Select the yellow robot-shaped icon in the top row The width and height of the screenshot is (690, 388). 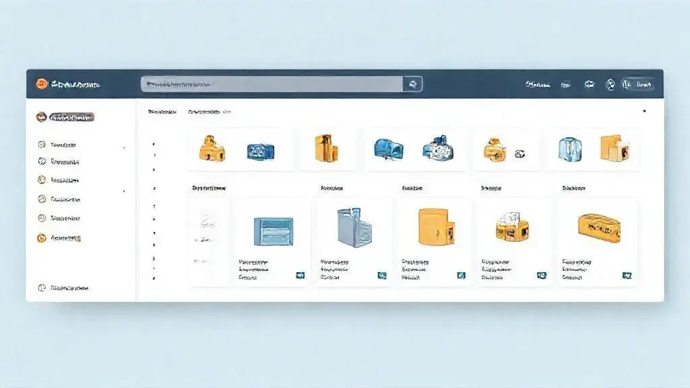tap(212, 149)
